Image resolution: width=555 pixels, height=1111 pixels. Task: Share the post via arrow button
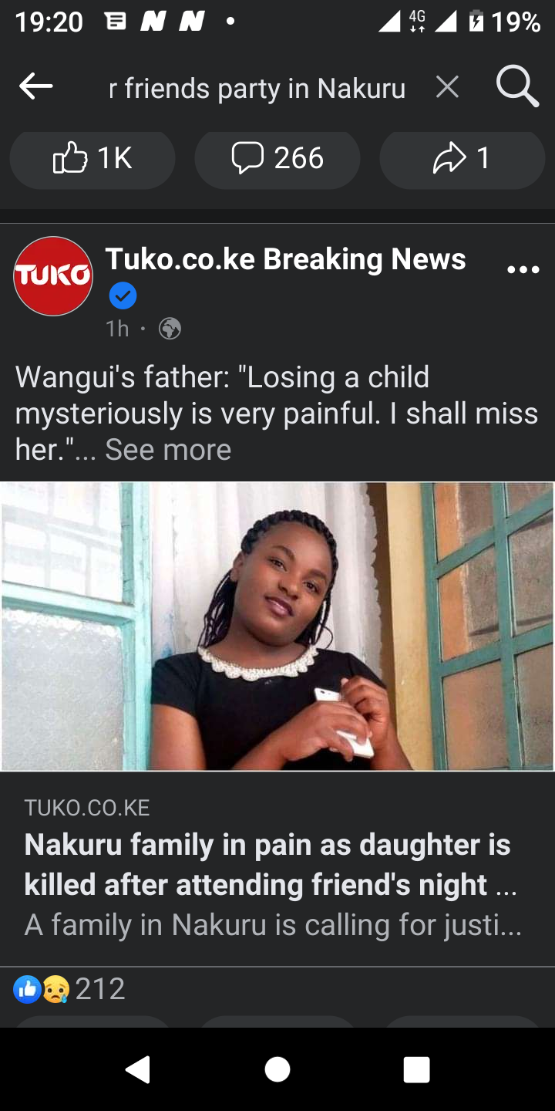click(462, 159)
